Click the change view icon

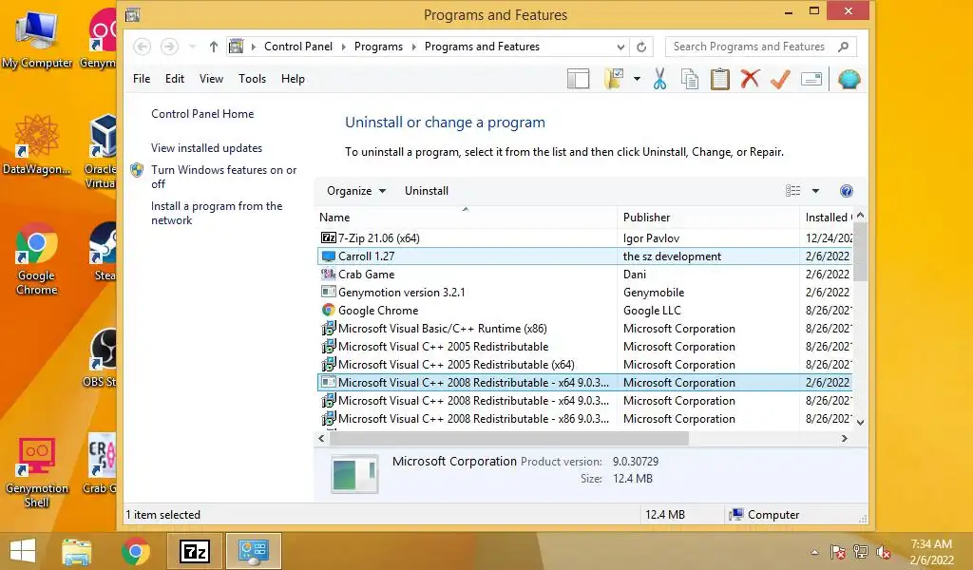[792, 191]
